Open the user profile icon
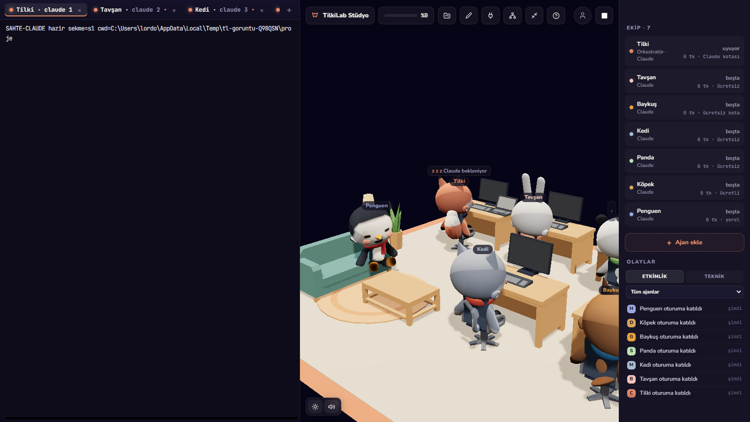The height and width of the screenshot is (422, 750). click(x=582, y=15)
